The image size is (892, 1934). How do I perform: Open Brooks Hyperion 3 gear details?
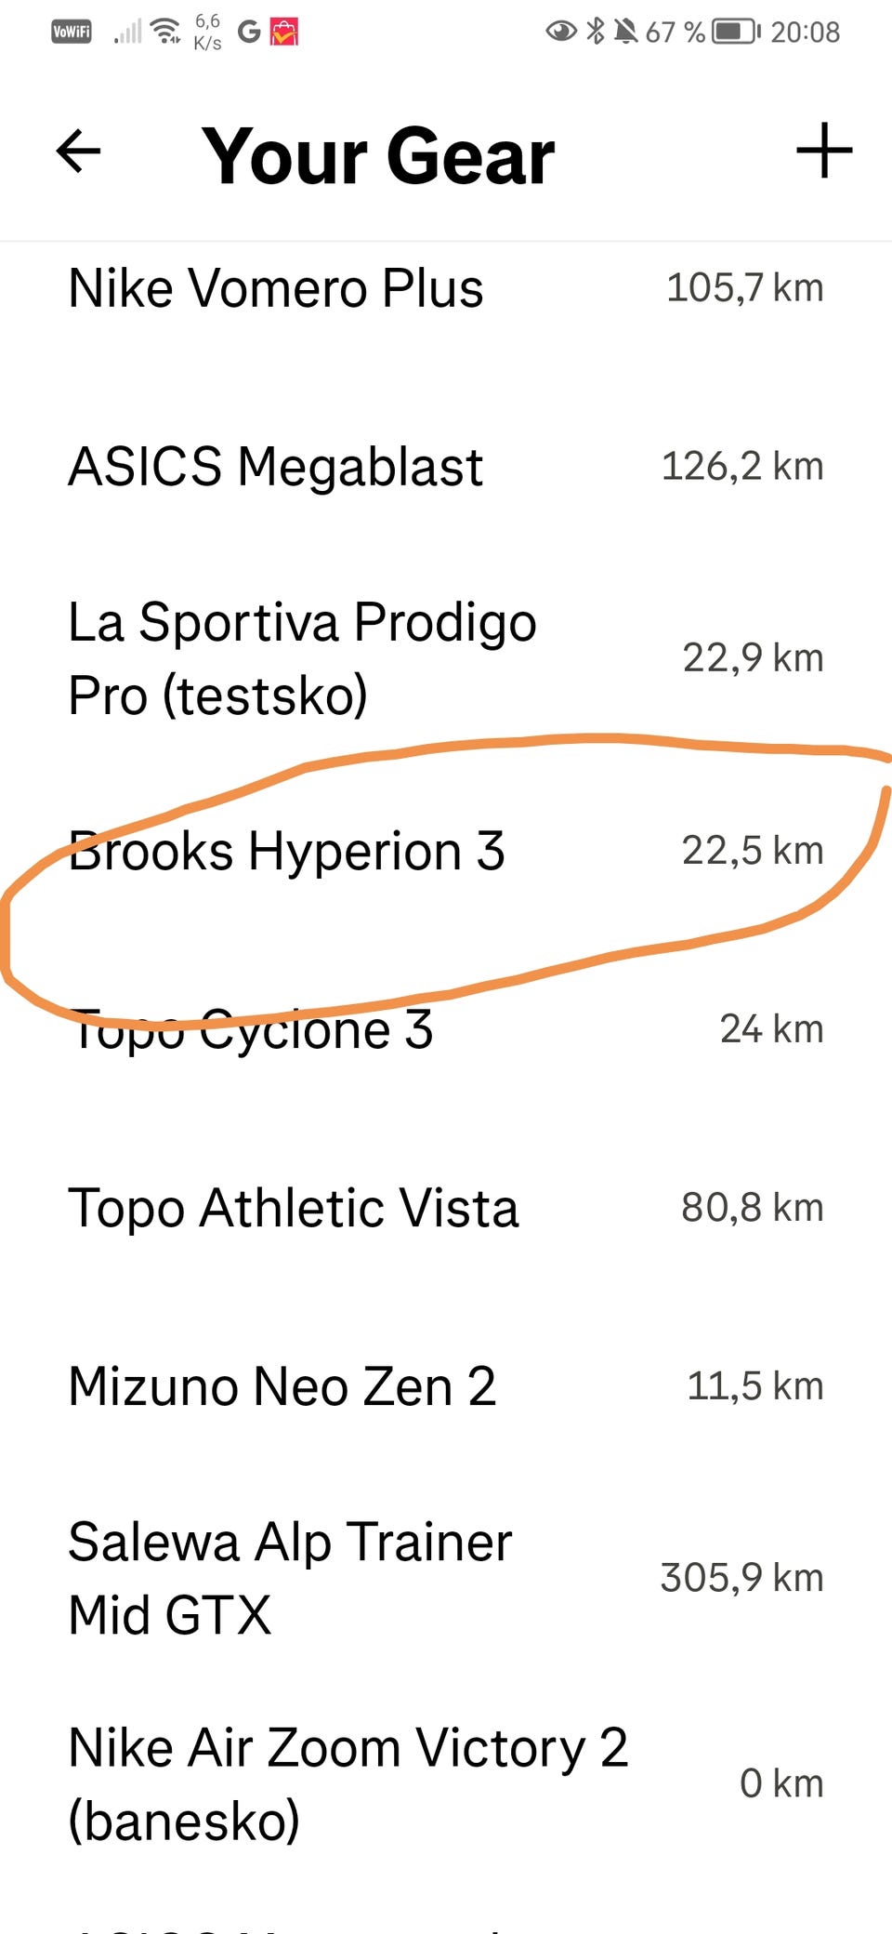(446, 851)
